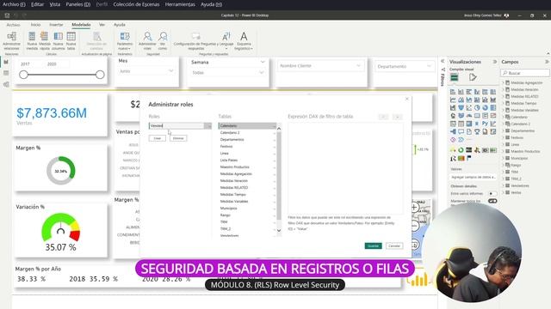The width and height of the screenshot is (551, 309).
Task: Collapse the Filtros pane double arrow
Action: point(443,61)
